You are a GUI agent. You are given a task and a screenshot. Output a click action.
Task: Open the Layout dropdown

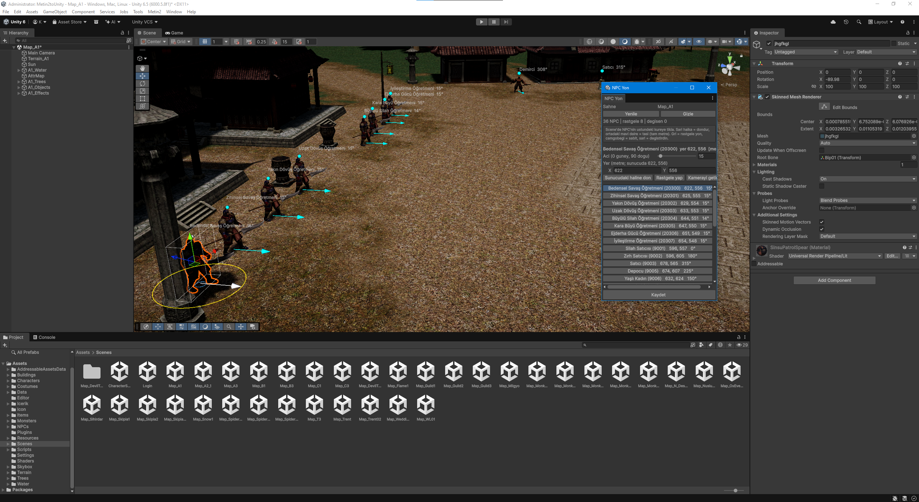point(880,22)
